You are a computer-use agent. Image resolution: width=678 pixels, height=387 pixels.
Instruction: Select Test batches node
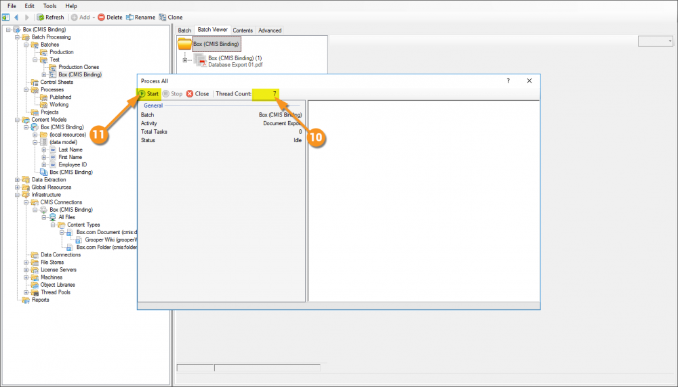[x=54, y=60]
